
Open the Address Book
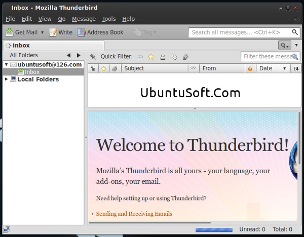[x=100, y=32]
